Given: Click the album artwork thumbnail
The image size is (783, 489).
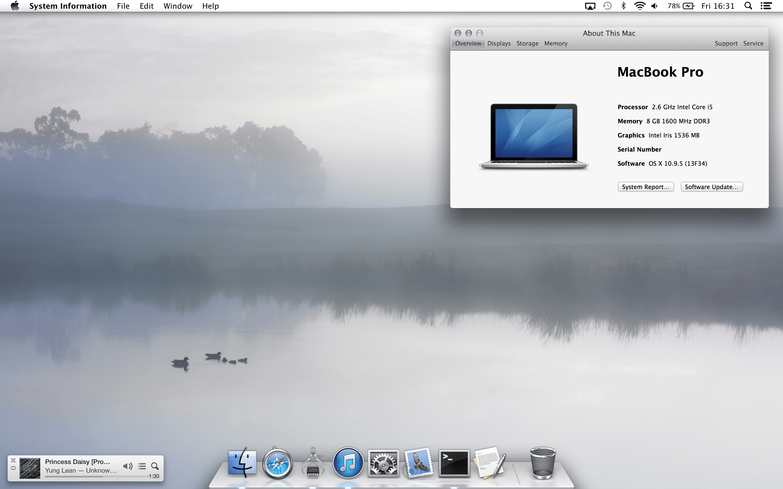Looking at the screenshot, I should tap(30, 468).
